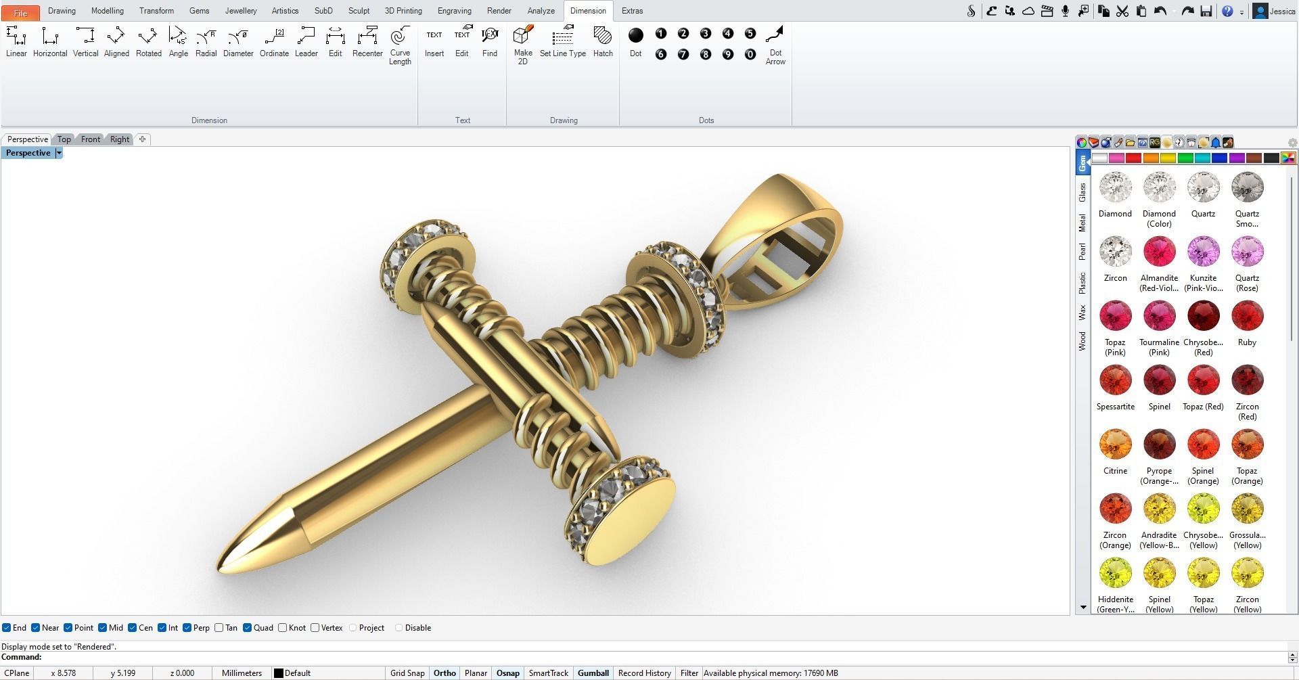Place a number 5 dot
The height and width of the screenshot is (680, 1299).
(x=750, y=34)
